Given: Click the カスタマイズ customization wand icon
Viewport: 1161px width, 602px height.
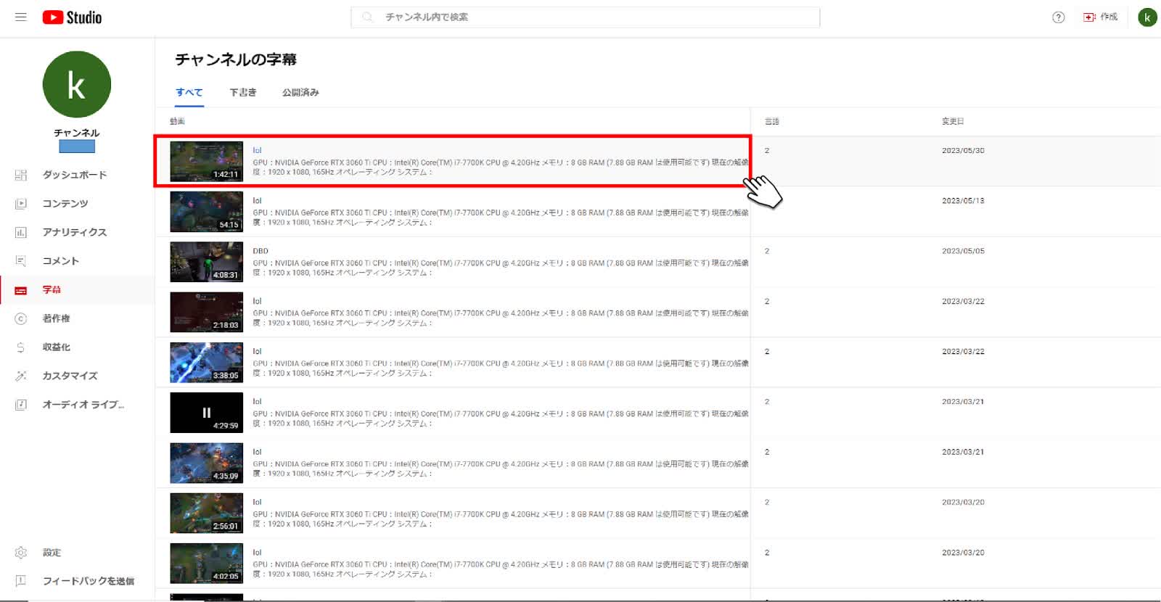Looking at the screenshot, I should (21, 376).
